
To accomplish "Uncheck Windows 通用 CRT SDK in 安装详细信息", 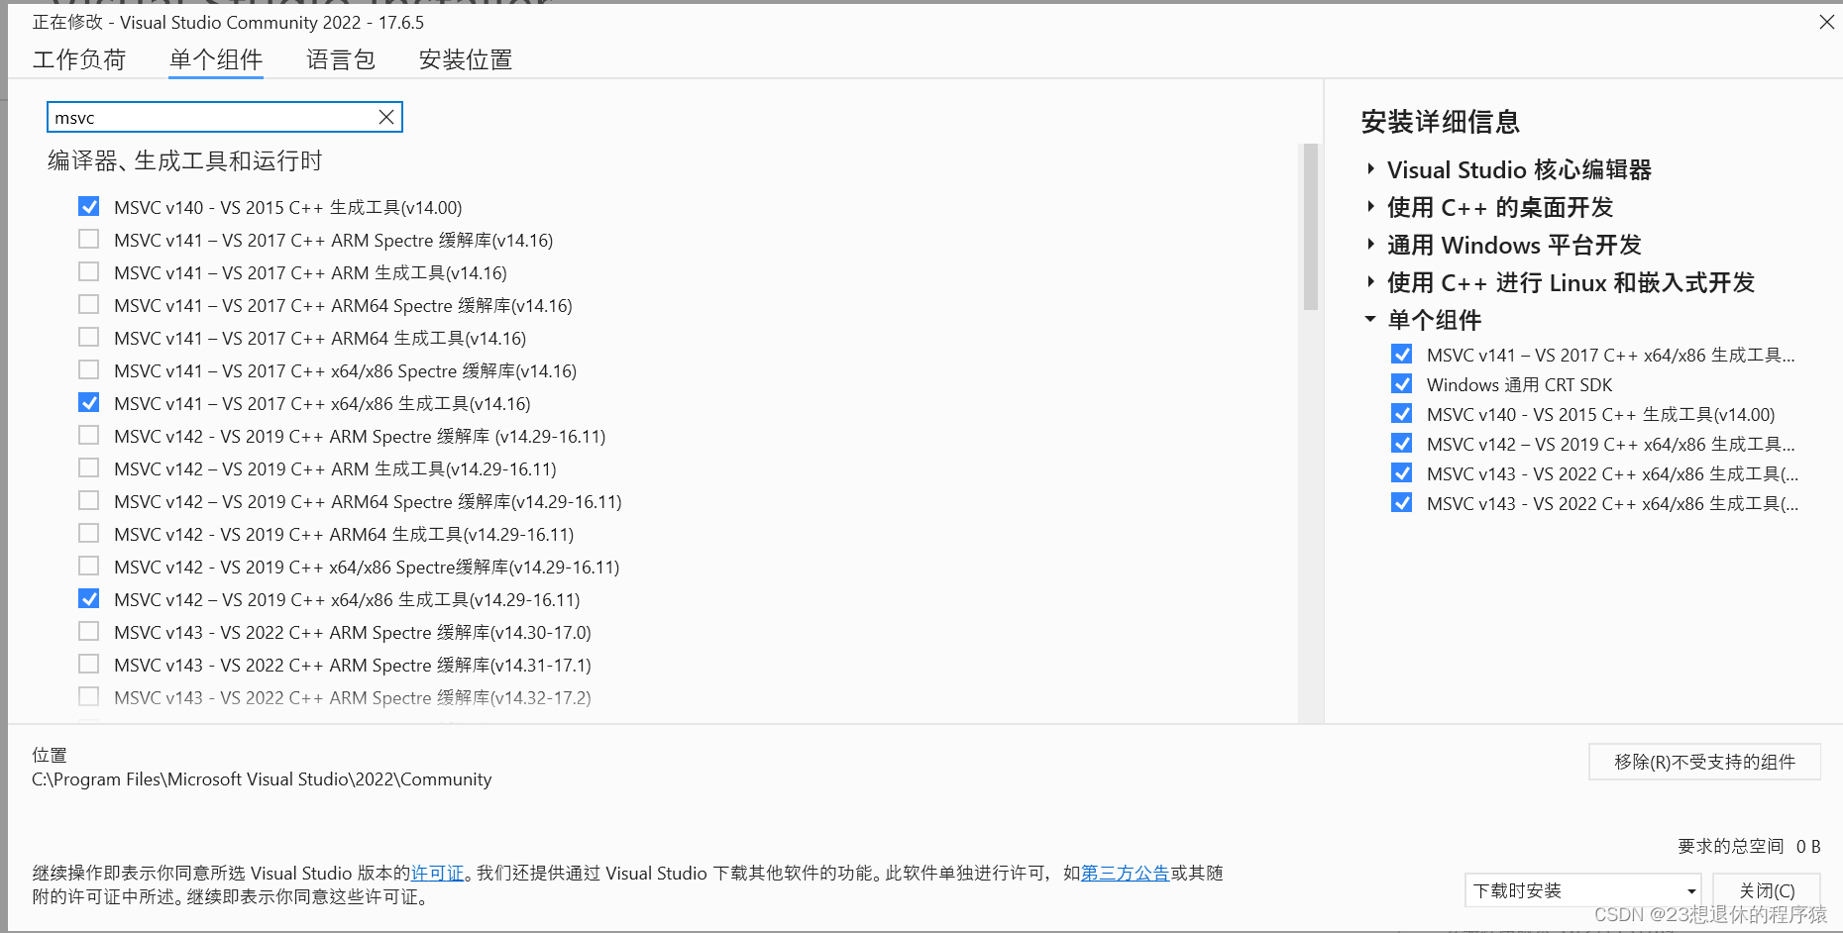I will pos(1401,383).
